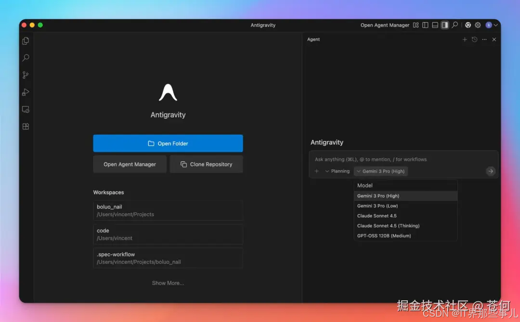Click the title bar magnifier search icon
520x322 pixels.
click(455, 25)
